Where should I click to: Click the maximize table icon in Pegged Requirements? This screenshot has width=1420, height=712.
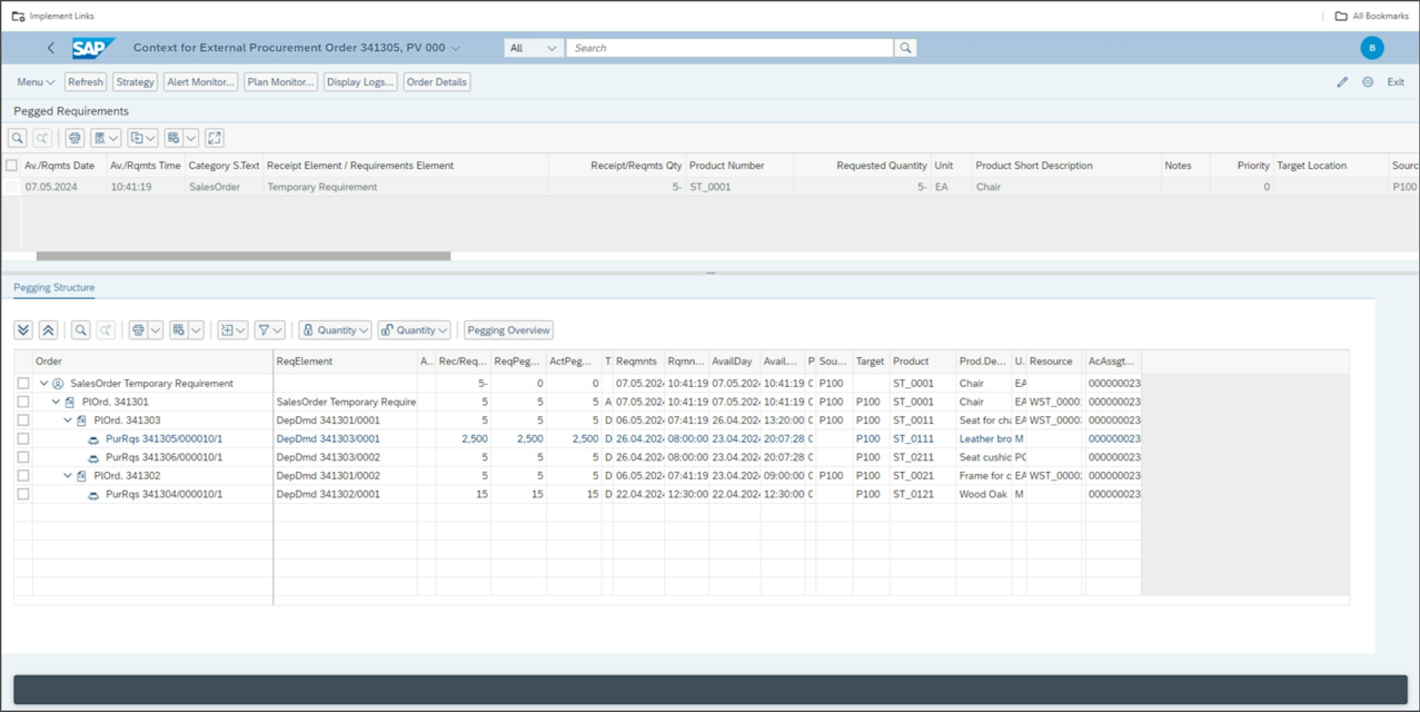[x=215, y=138]
